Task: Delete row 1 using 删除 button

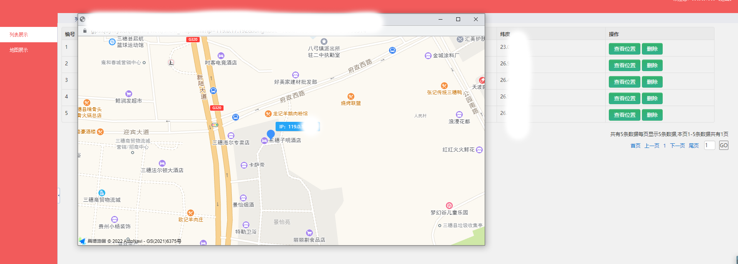Action: tap(652, 49)
